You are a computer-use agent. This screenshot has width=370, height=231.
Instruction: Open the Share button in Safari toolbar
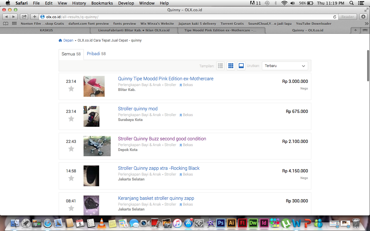[24, 17]
